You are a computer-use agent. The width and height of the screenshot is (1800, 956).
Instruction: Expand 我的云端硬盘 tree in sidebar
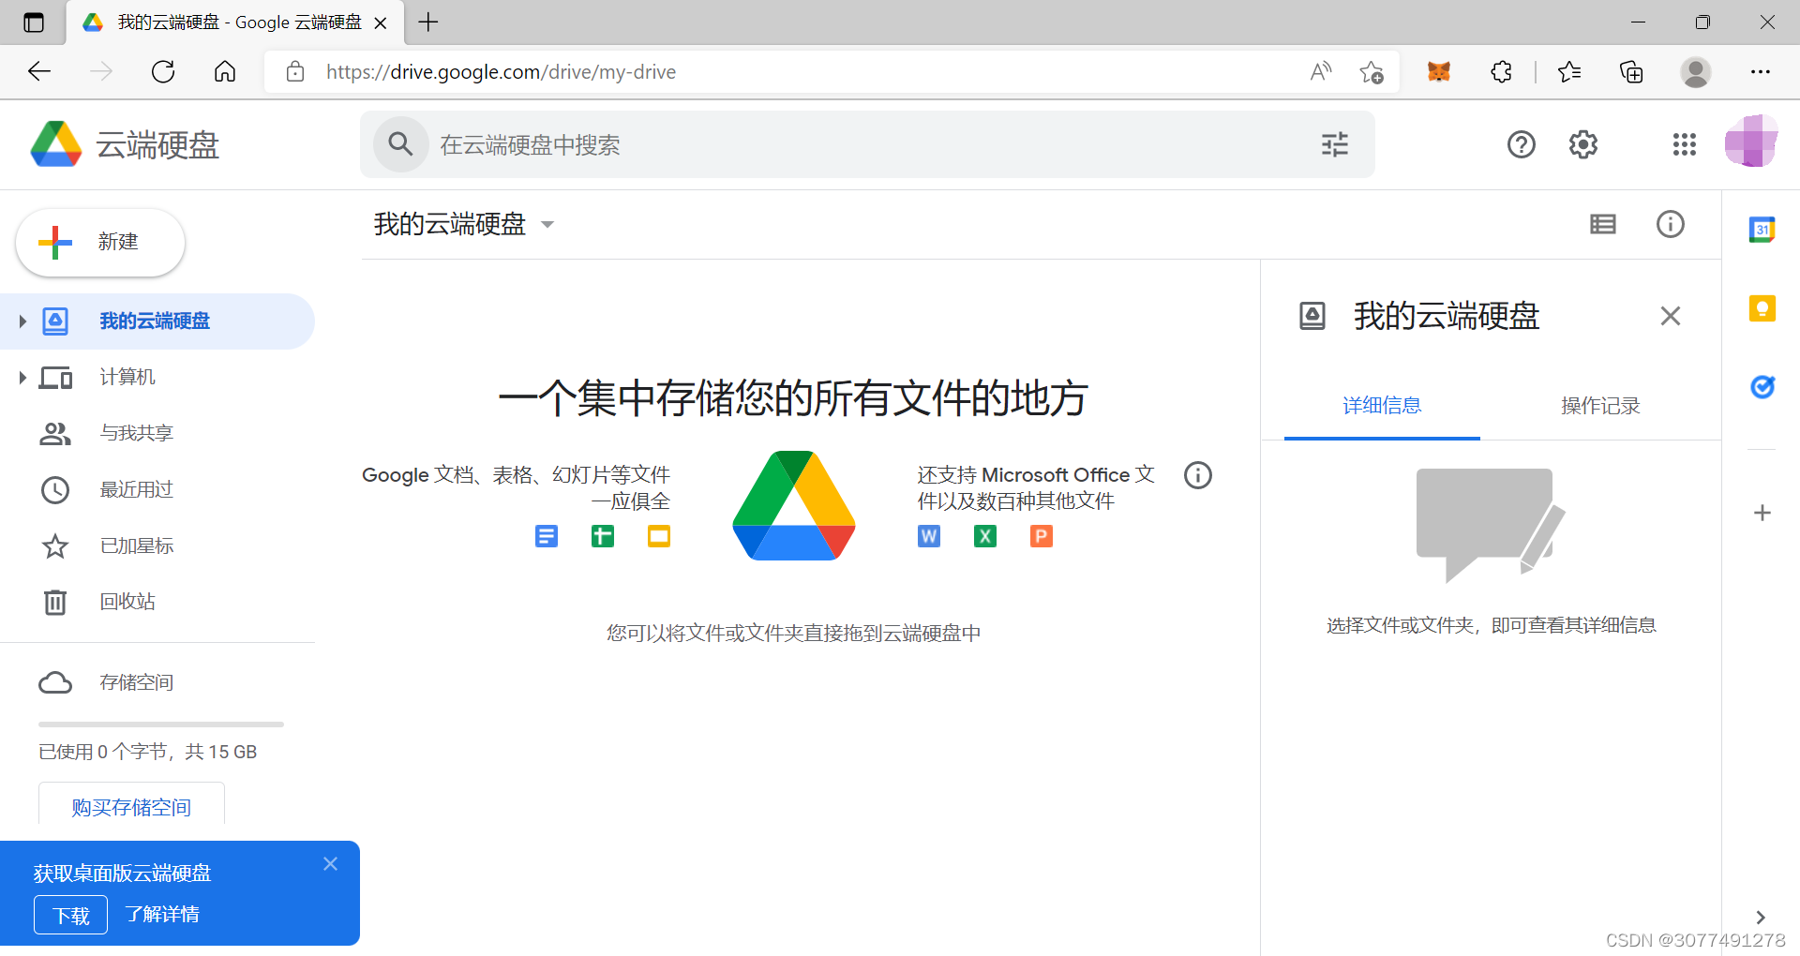tap(22, 321)
